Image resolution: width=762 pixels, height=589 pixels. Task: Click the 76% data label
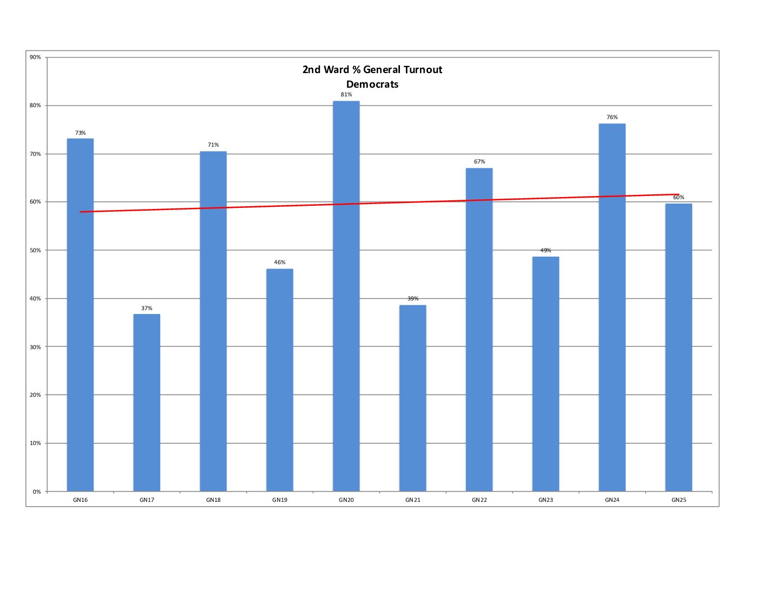(612, 117)
